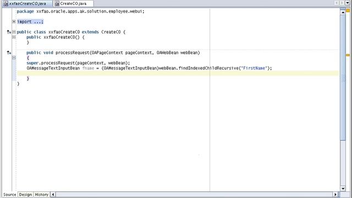The width and height of the screenshot is (352, 198).
Task: Click the final closing brace of the class
Action: (x=18, y=84)
